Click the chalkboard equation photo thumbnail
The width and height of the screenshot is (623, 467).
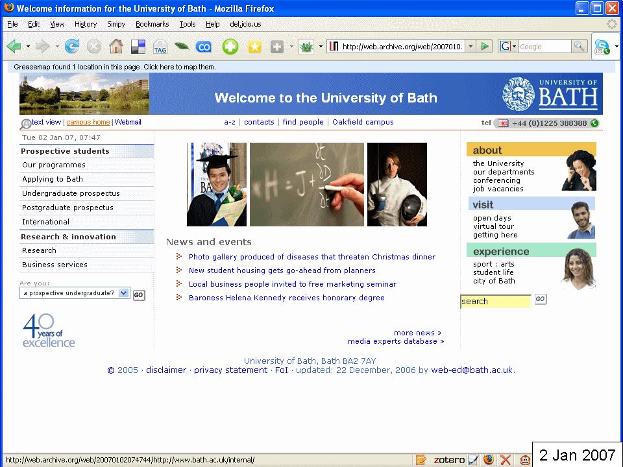click(x=307, y=185)
